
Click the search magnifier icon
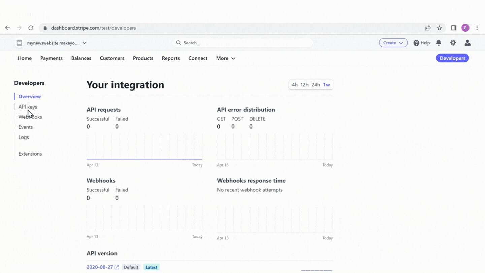pyautogui.click(x=178, y=43)
